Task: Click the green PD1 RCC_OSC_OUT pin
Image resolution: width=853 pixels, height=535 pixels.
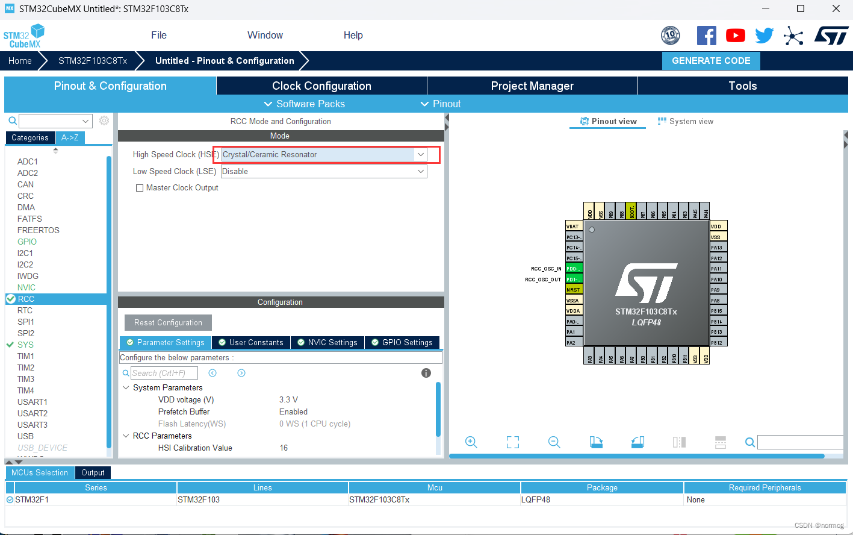Action: pos(574,280)
